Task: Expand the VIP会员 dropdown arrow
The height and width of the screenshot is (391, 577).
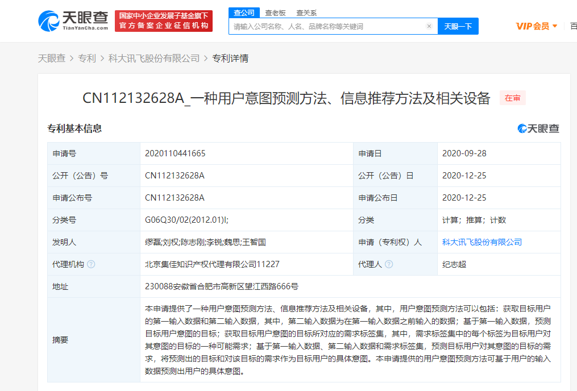Action: tap(555, 26)
